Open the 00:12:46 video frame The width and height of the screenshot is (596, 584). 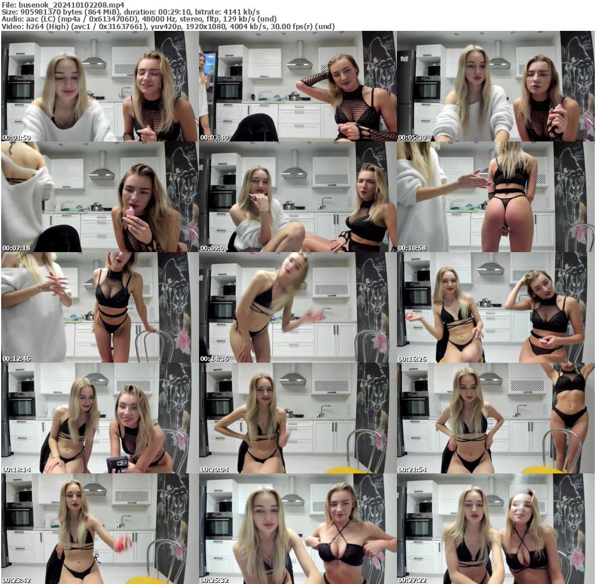(x=99, y=306)
